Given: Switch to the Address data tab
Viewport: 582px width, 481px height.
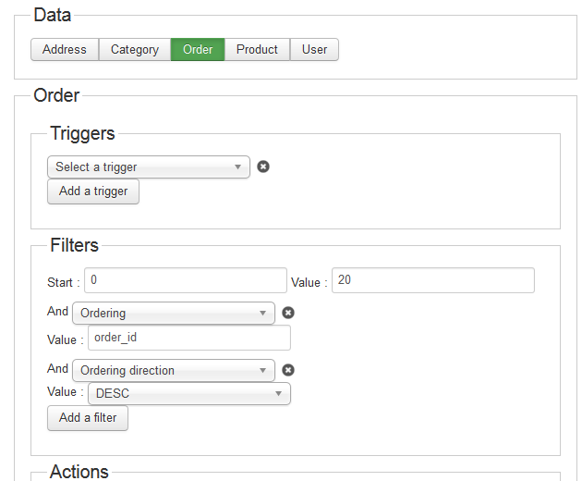Looking at the screenshot, I should pos(65,49).
